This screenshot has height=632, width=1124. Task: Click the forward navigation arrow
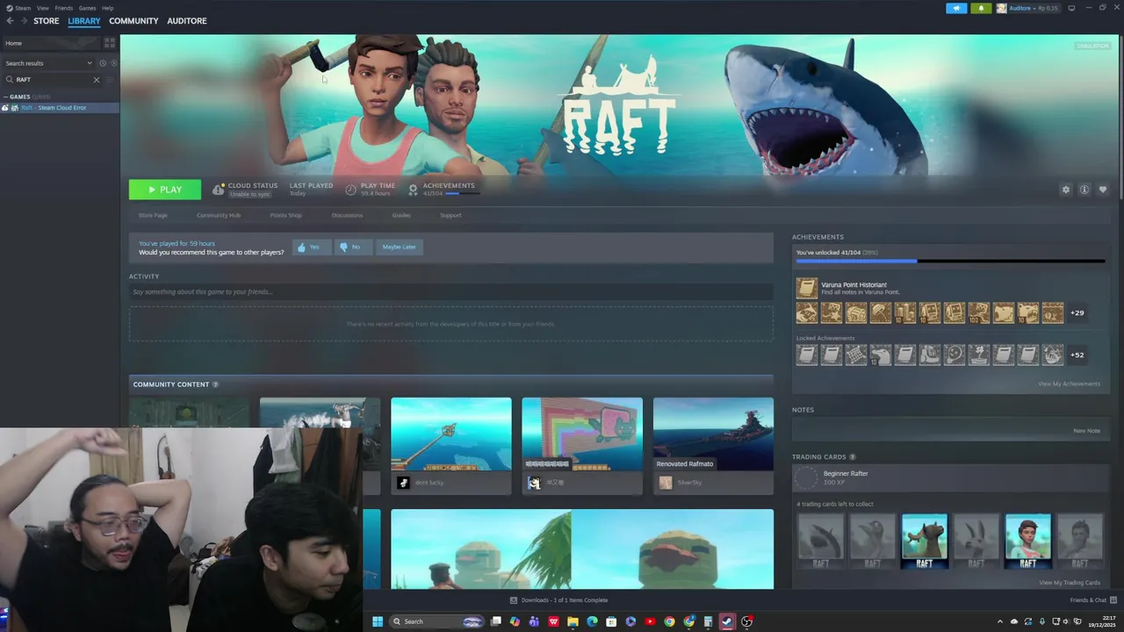point(24,21)
